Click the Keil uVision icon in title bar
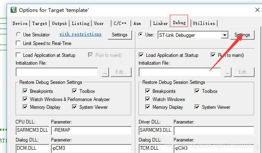 pos(14,10)
